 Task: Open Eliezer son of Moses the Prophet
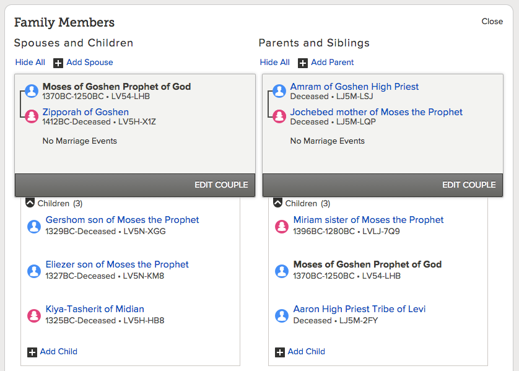point(117,264)
